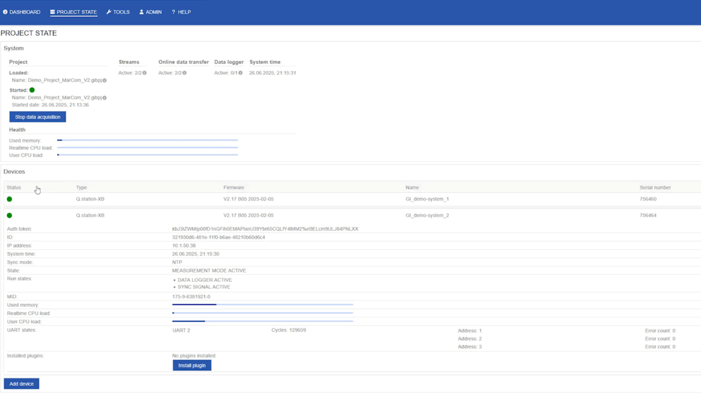The height and width of the screenshot is (394, 701).
Task: Open the Help menu
Action: click(x=181, y=12)
